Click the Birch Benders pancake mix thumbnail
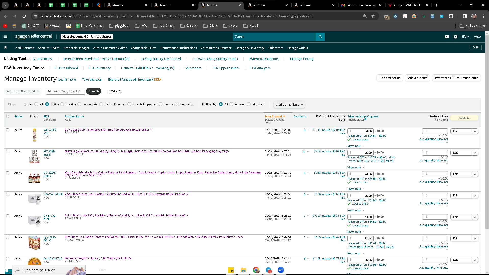 [34, 242]
